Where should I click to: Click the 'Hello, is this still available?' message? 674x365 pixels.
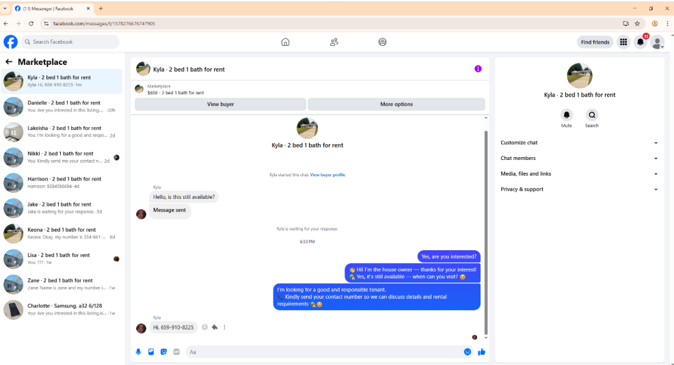pyautogui.click(x=184, y=197)
